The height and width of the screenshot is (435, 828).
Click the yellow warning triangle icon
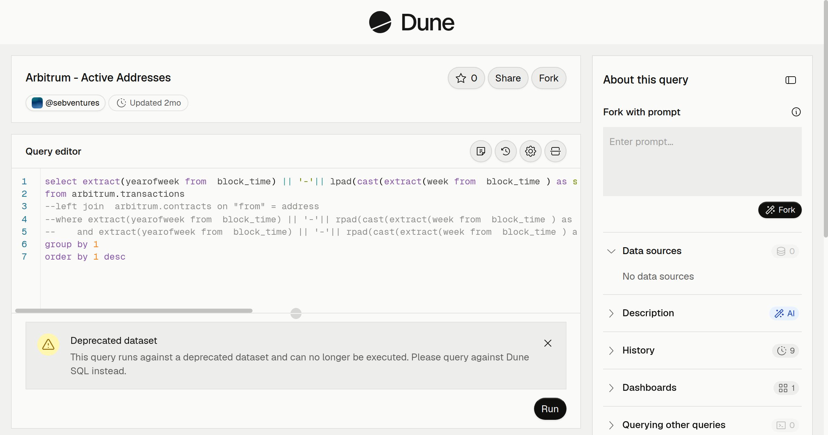tap(48, 345)
